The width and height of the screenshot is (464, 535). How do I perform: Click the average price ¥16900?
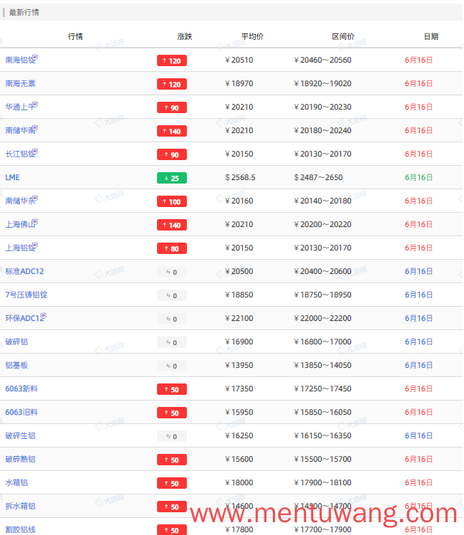click(239, 342)
